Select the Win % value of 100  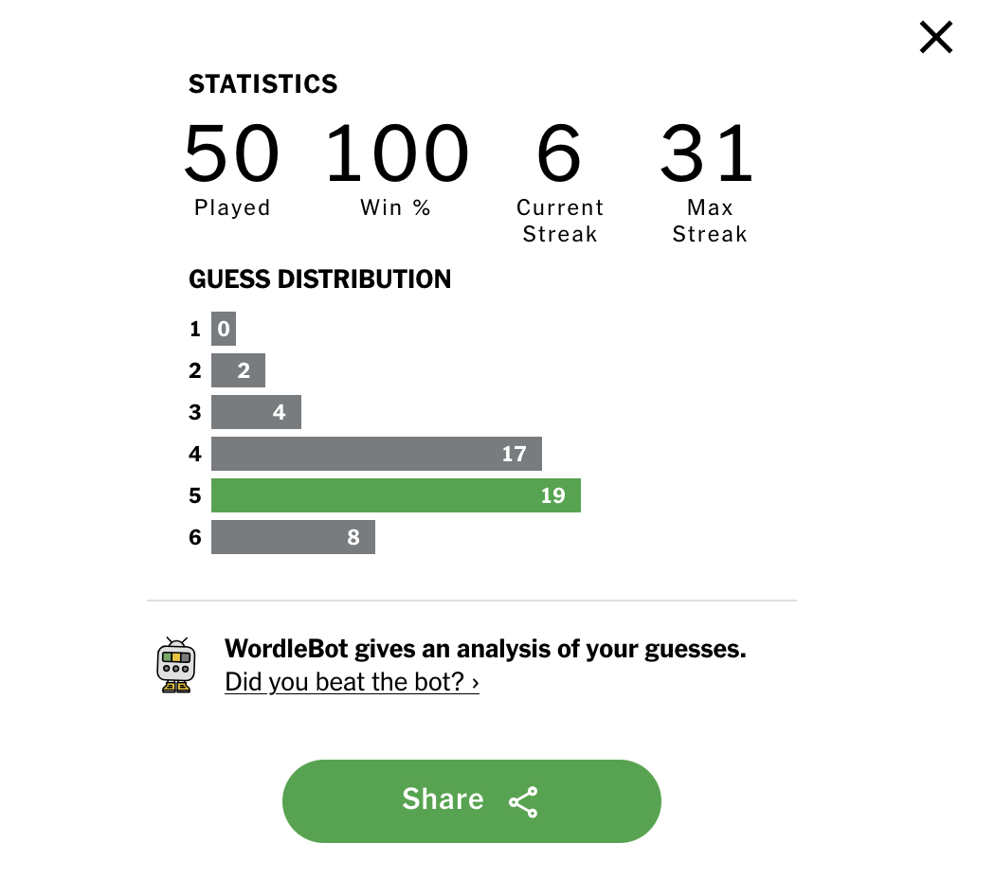point(396,152)
